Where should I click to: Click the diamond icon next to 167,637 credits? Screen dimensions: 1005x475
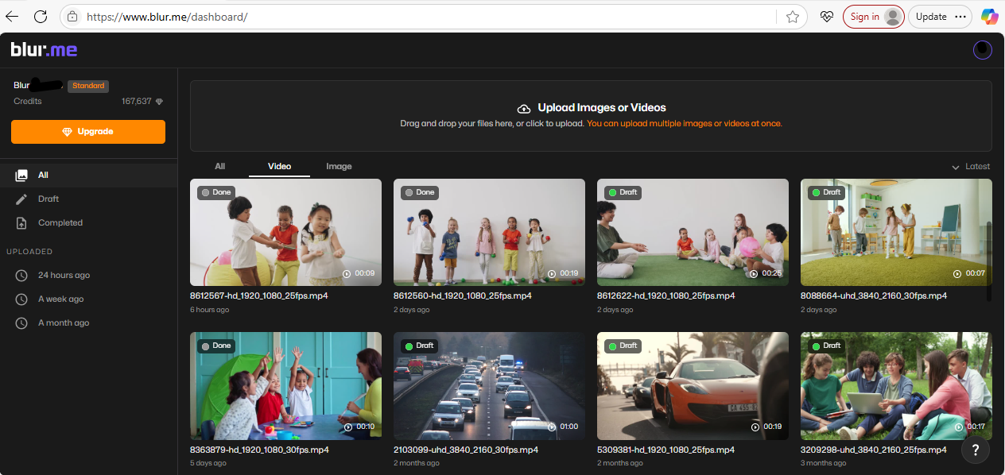click(x=160, y=101)
